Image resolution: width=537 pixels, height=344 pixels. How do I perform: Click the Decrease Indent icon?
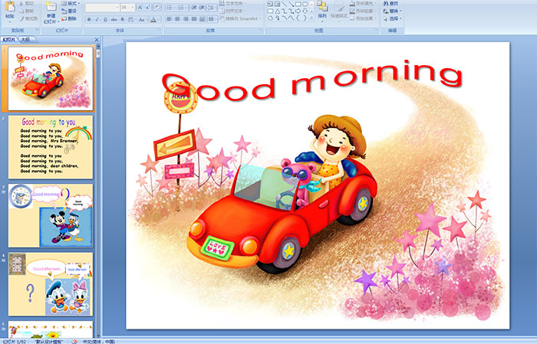click(194, 7)
